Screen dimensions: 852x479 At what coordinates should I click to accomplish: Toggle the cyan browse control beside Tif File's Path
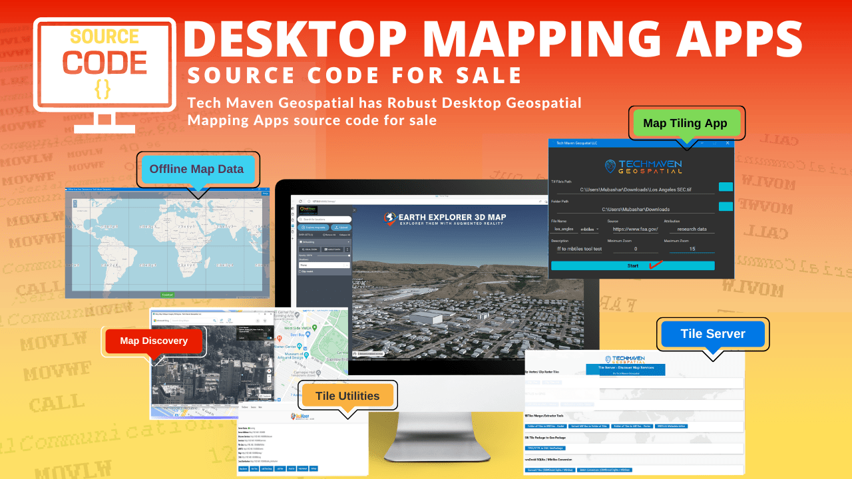726,187
